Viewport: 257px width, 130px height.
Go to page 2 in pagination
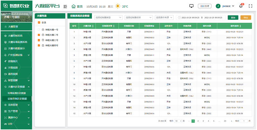click(x=198, y=121)
